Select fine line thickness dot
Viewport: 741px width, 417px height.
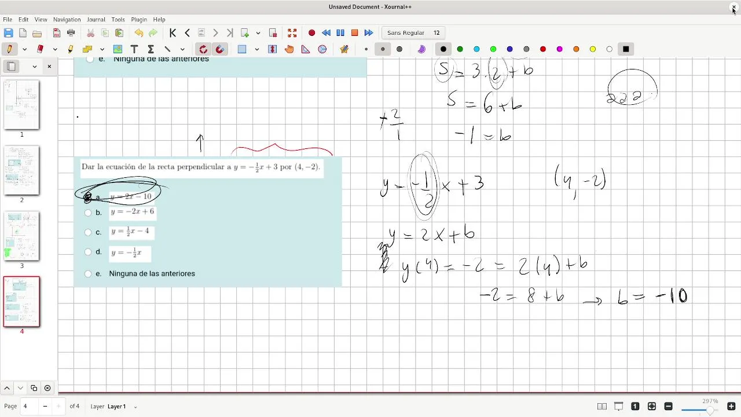(366, 49)
